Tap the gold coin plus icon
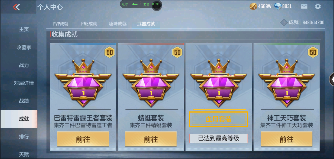 (x=253, y=6)
